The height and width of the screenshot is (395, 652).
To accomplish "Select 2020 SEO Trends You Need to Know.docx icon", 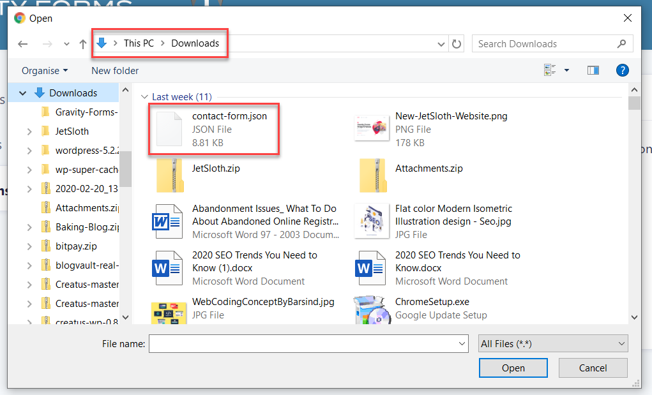I will click(x=370, y=268).
